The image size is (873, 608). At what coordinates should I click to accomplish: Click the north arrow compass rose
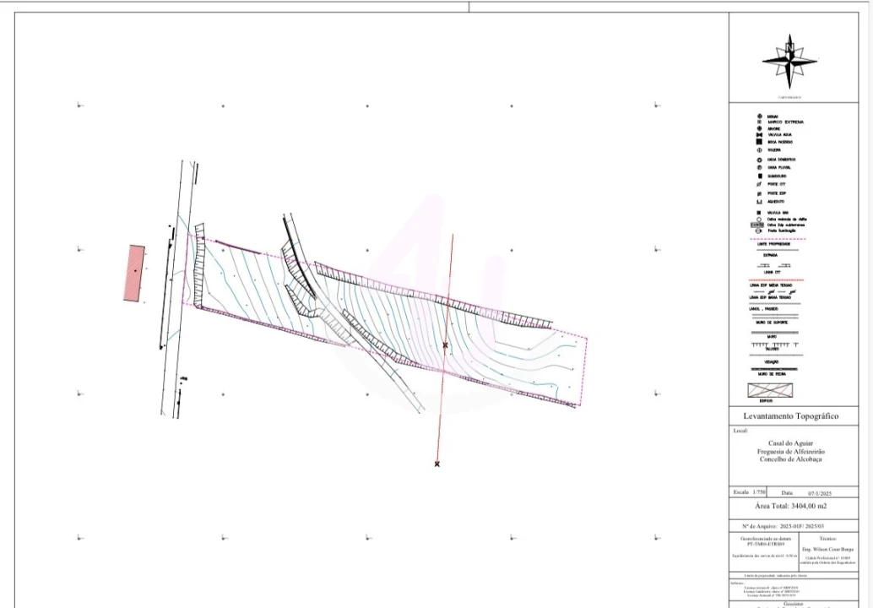click(x=789, y=62)
